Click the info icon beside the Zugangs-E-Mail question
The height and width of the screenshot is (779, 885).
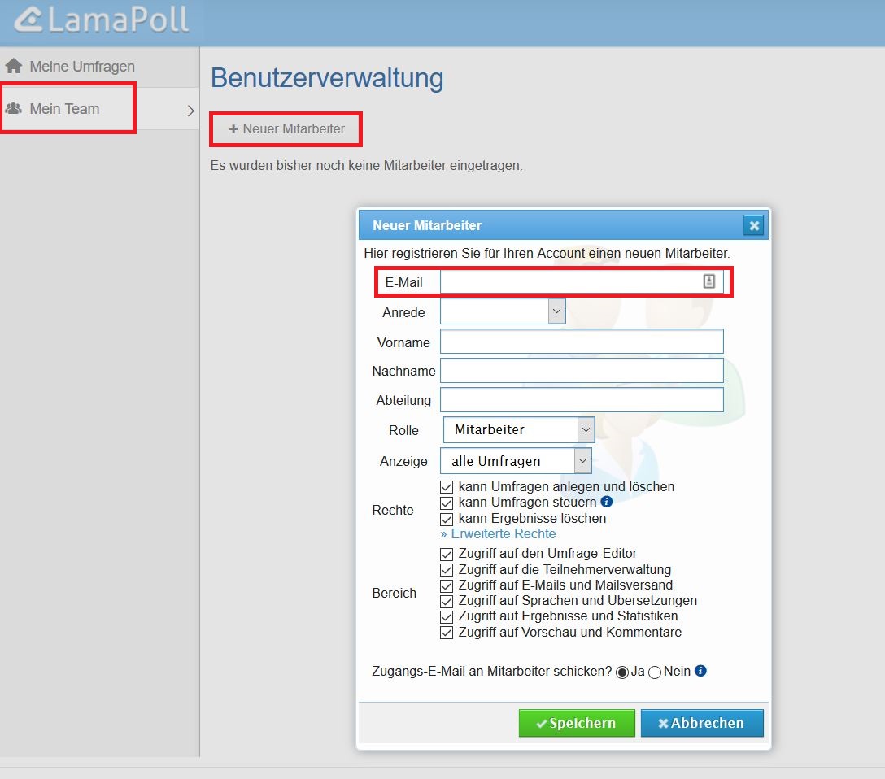tap(700, 671)
